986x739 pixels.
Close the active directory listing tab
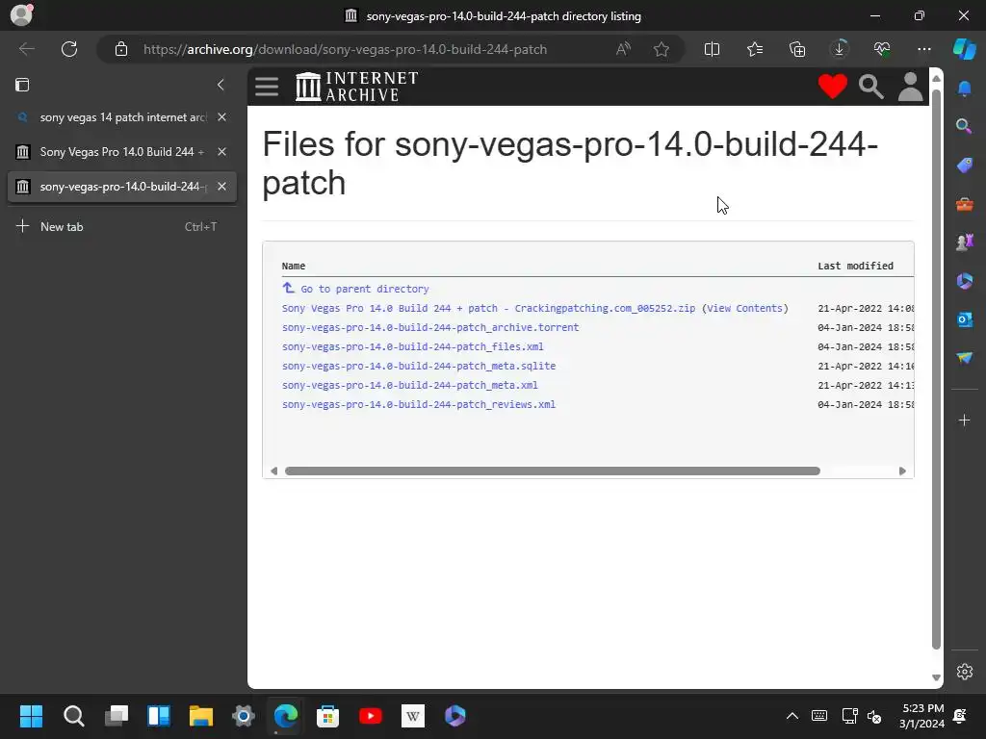click(222, 186)
